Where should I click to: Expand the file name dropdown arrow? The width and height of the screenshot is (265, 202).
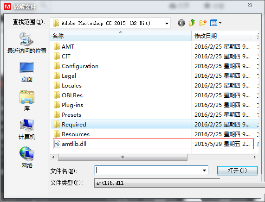(204, 170)
